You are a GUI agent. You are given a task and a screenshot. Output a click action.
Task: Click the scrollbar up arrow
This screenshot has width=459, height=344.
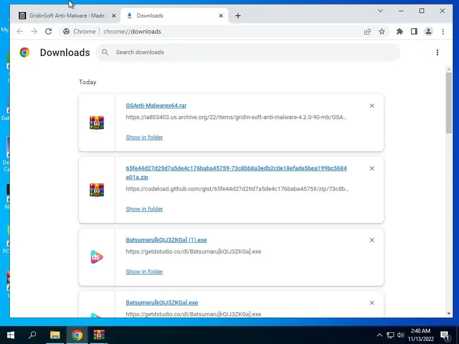449,69
